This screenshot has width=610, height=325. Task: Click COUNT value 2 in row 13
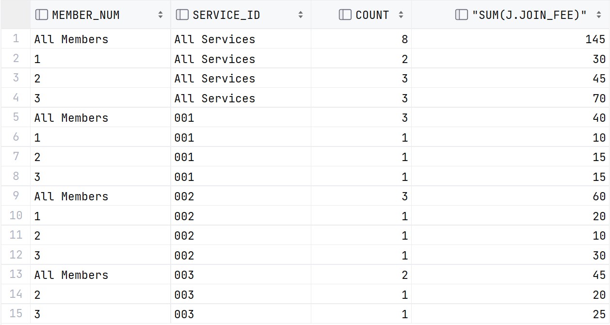[361, 275]
